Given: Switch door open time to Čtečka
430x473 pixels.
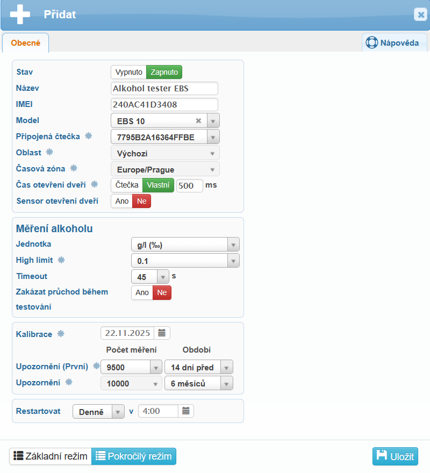Looking at the screenshot, I should pyautogui.click(x=126, y=185).
